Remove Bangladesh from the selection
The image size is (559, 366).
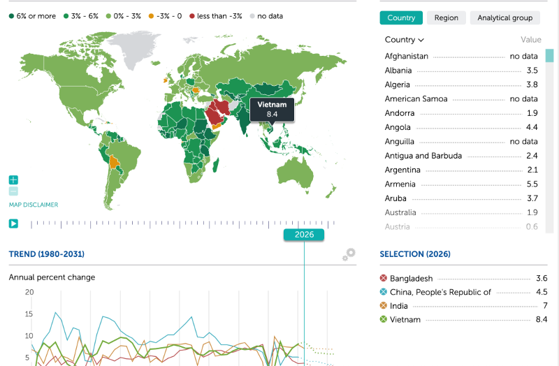pyautogui.click(x=383, y=278)
